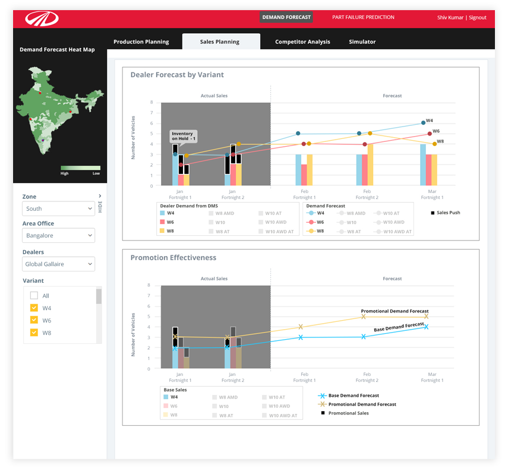Click the W6 red legend marker in Demand Forecast
This screenshot has width=508, height=474.
[x=311, y=222]
